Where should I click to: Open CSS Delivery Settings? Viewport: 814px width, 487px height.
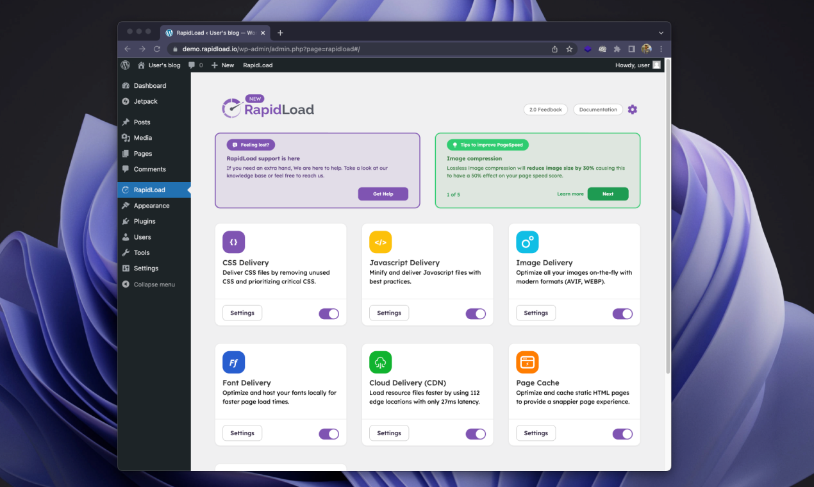242,313
